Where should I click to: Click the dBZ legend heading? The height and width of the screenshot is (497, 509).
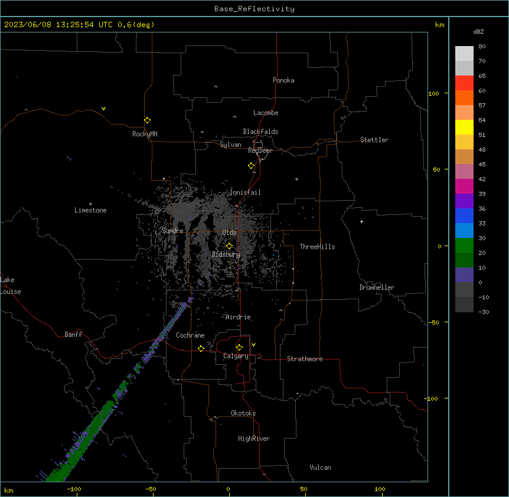[x=478, y=31]
